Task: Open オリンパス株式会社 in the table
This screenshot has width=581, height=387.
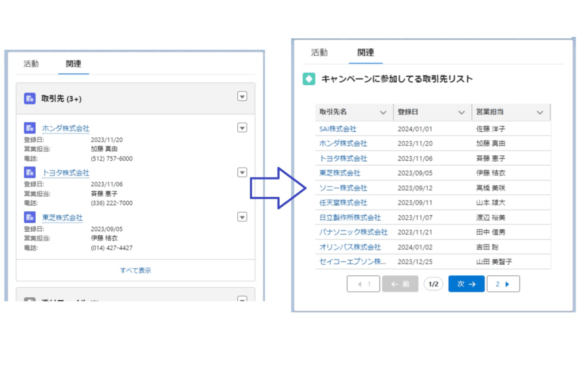Action: click(x=350, y=247)
